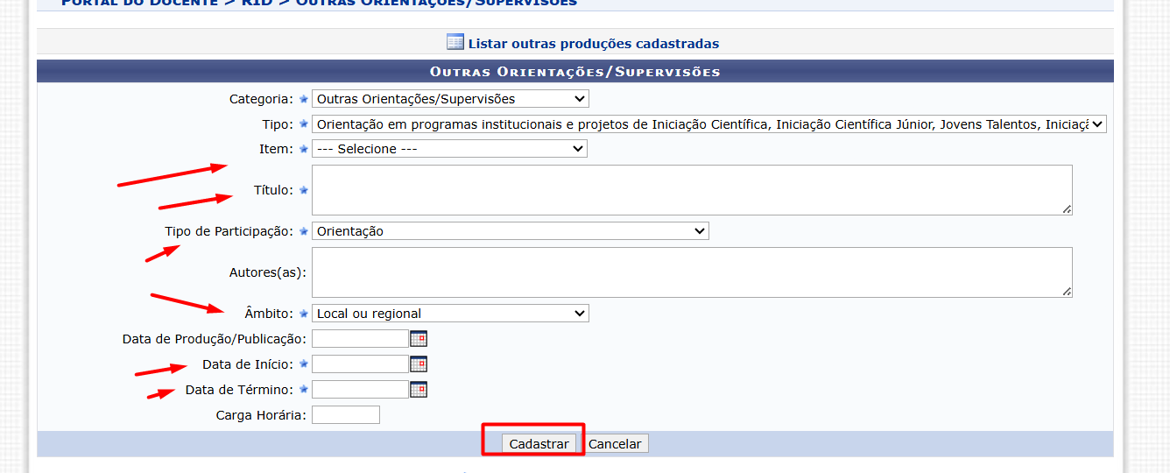Open the Tipo dropdown list
This screenshot has height=473, width=1170.
[x=709, y=124]
